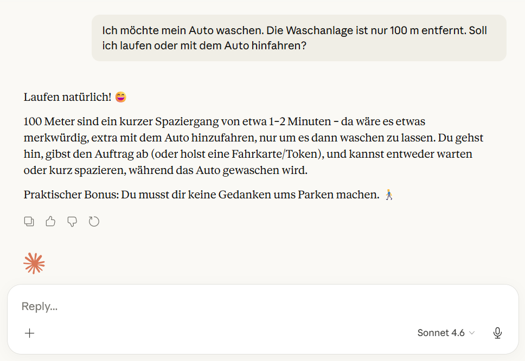Select the user message bubble about Waschanlage
Viewport: 525px width, 361px height.
pos(299,38)
